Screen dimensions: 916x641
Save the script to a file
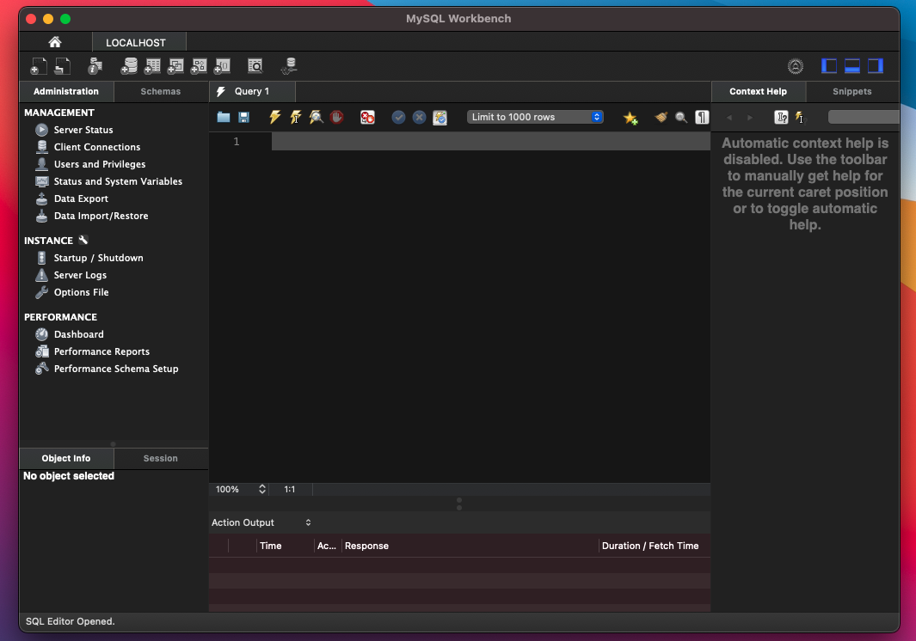pos(243,118)
